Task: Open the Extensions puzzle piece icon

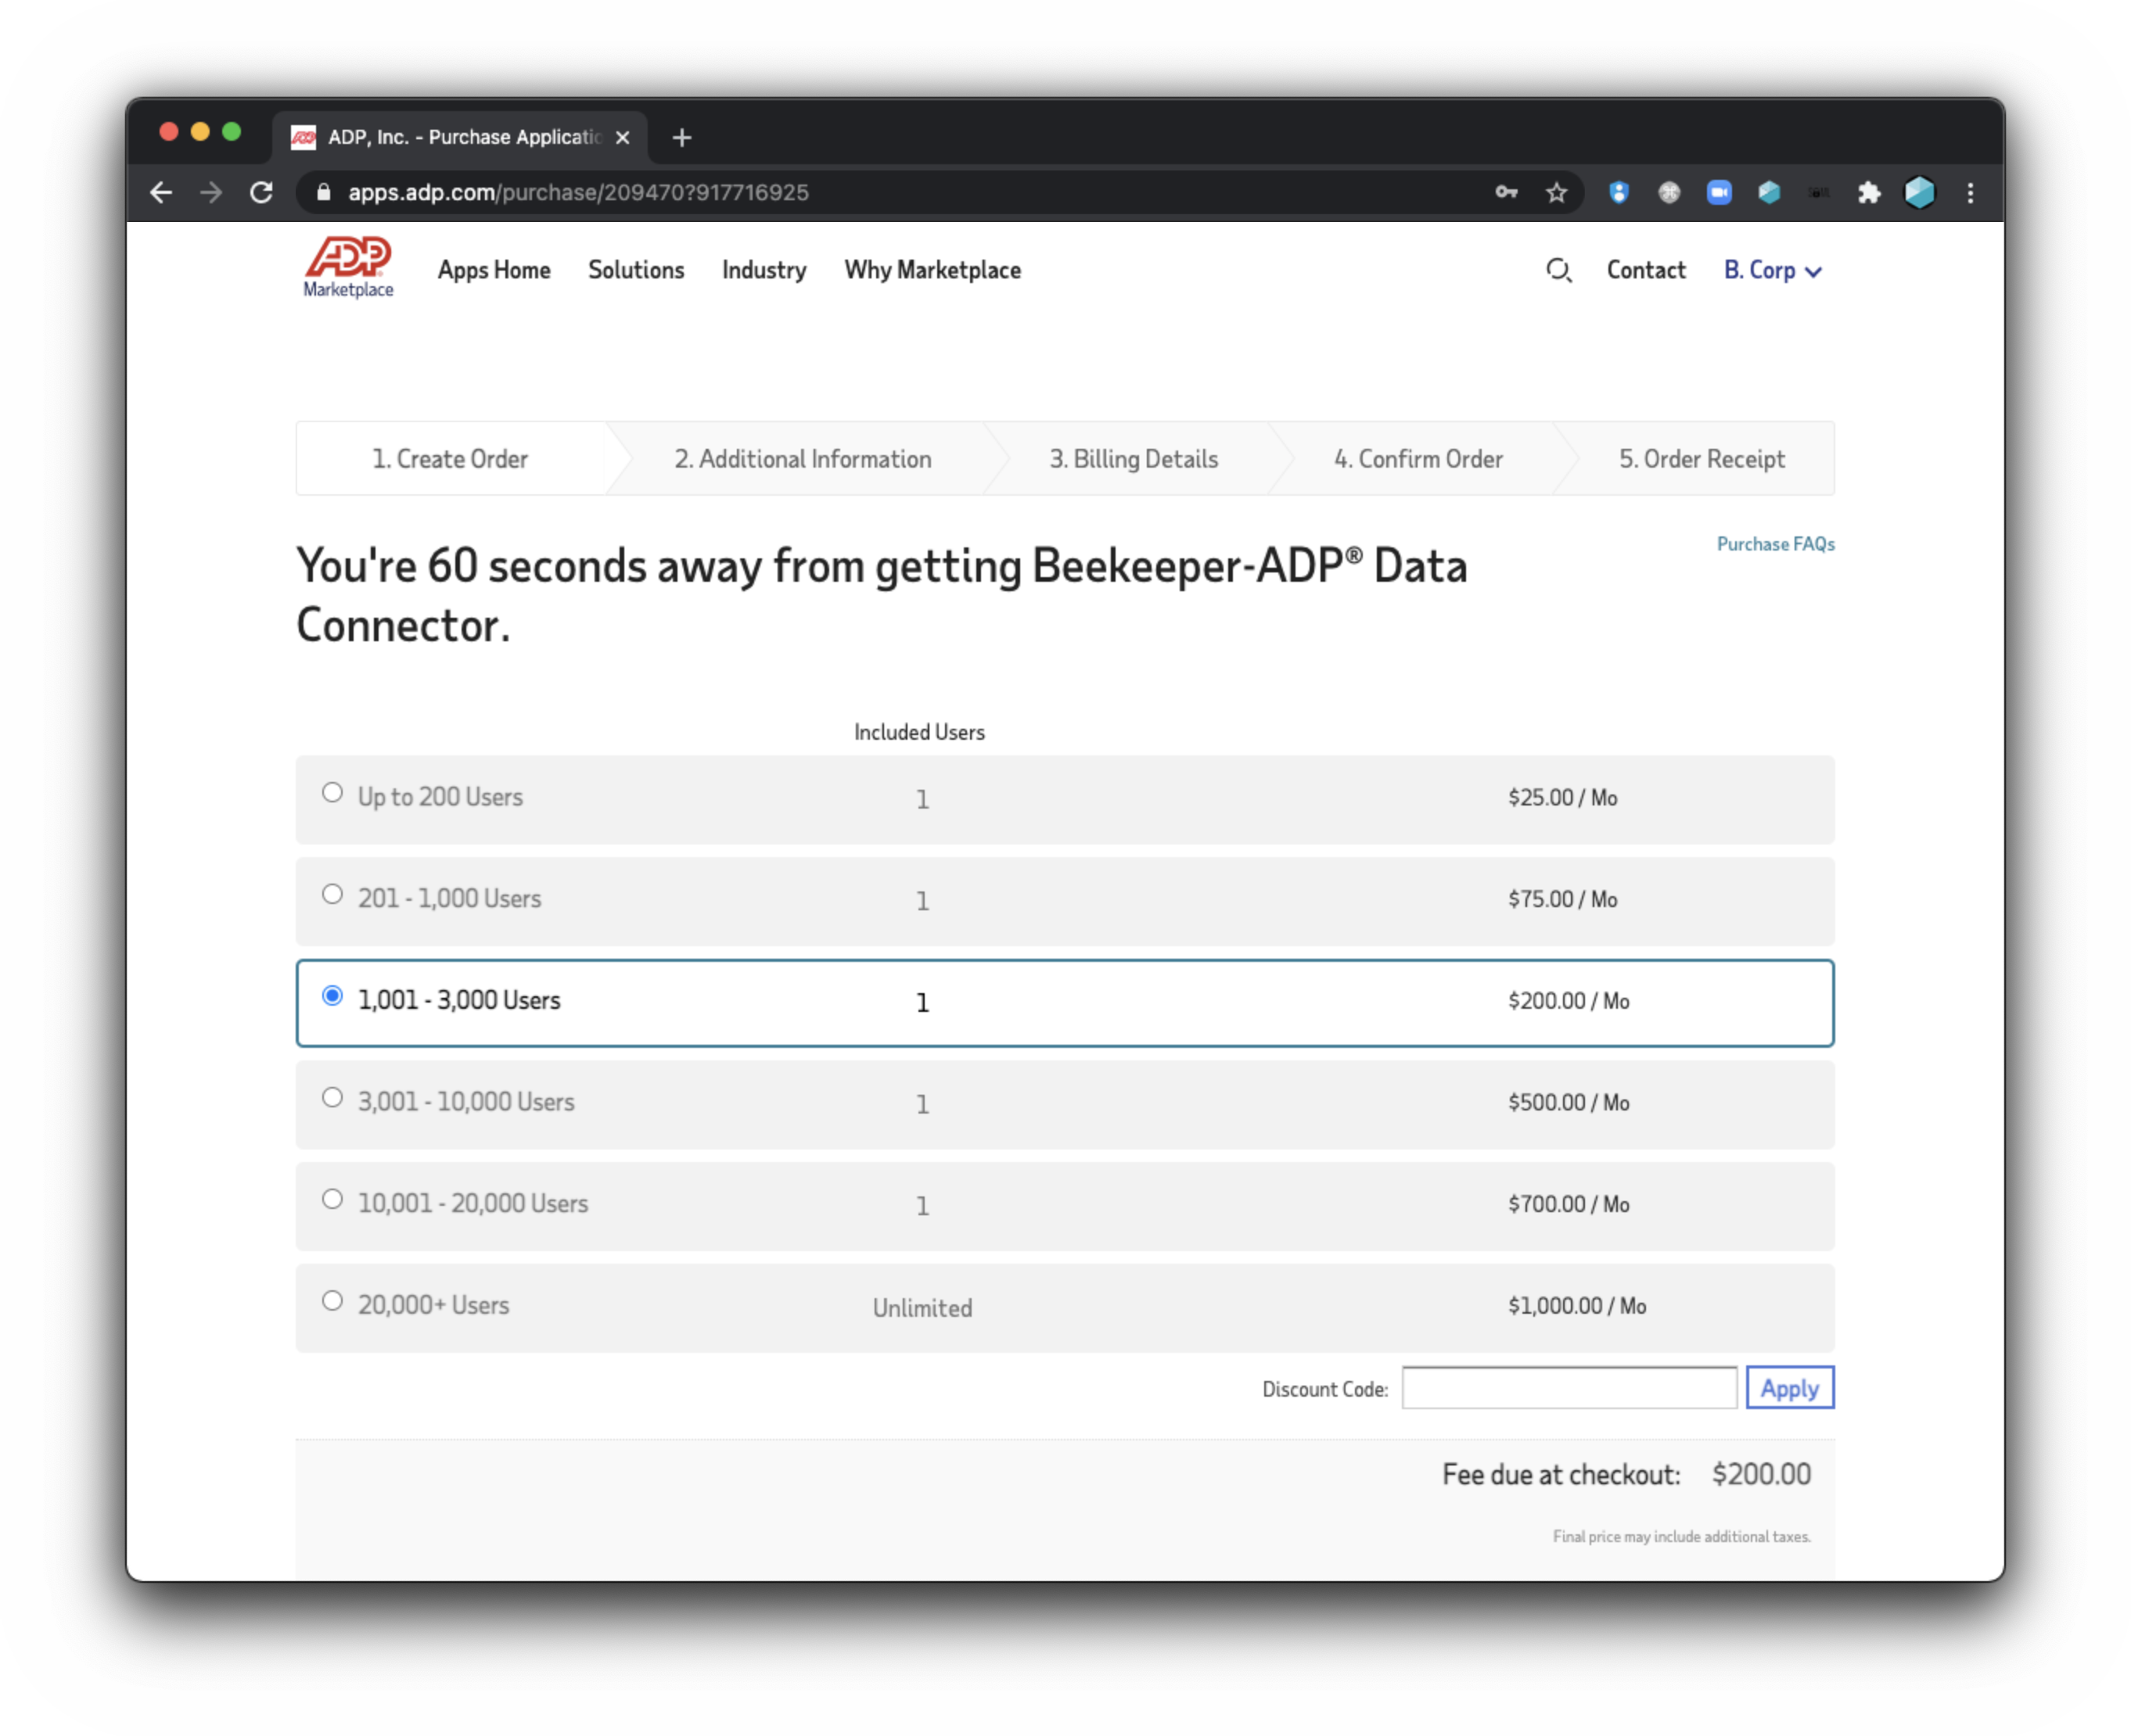Action: (x=1869, y=192)
